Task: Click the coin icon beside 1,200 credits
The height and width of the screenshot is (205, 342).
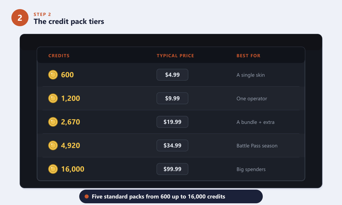Action: point(53,99)
